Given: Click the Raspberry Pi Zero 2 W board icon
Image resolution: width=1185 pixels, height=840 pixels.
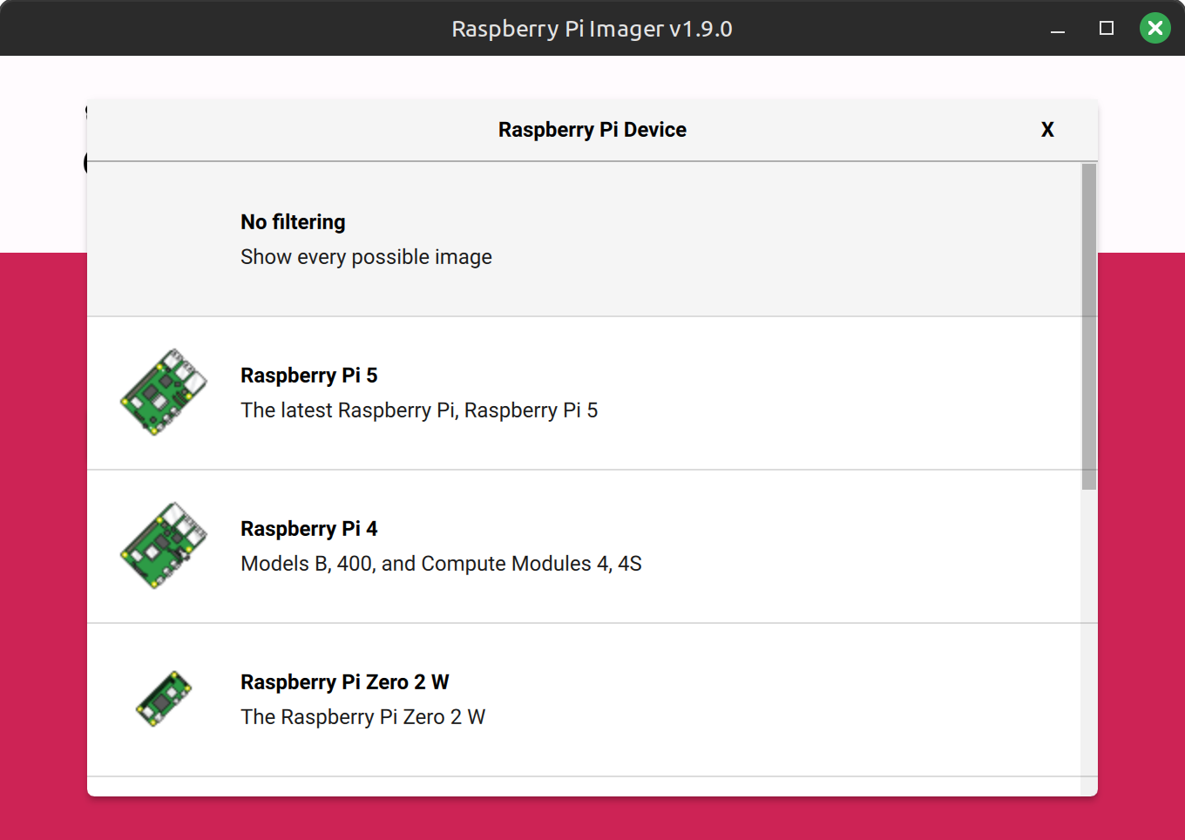Looking at the screenshot, I should [x=164, y=699].
